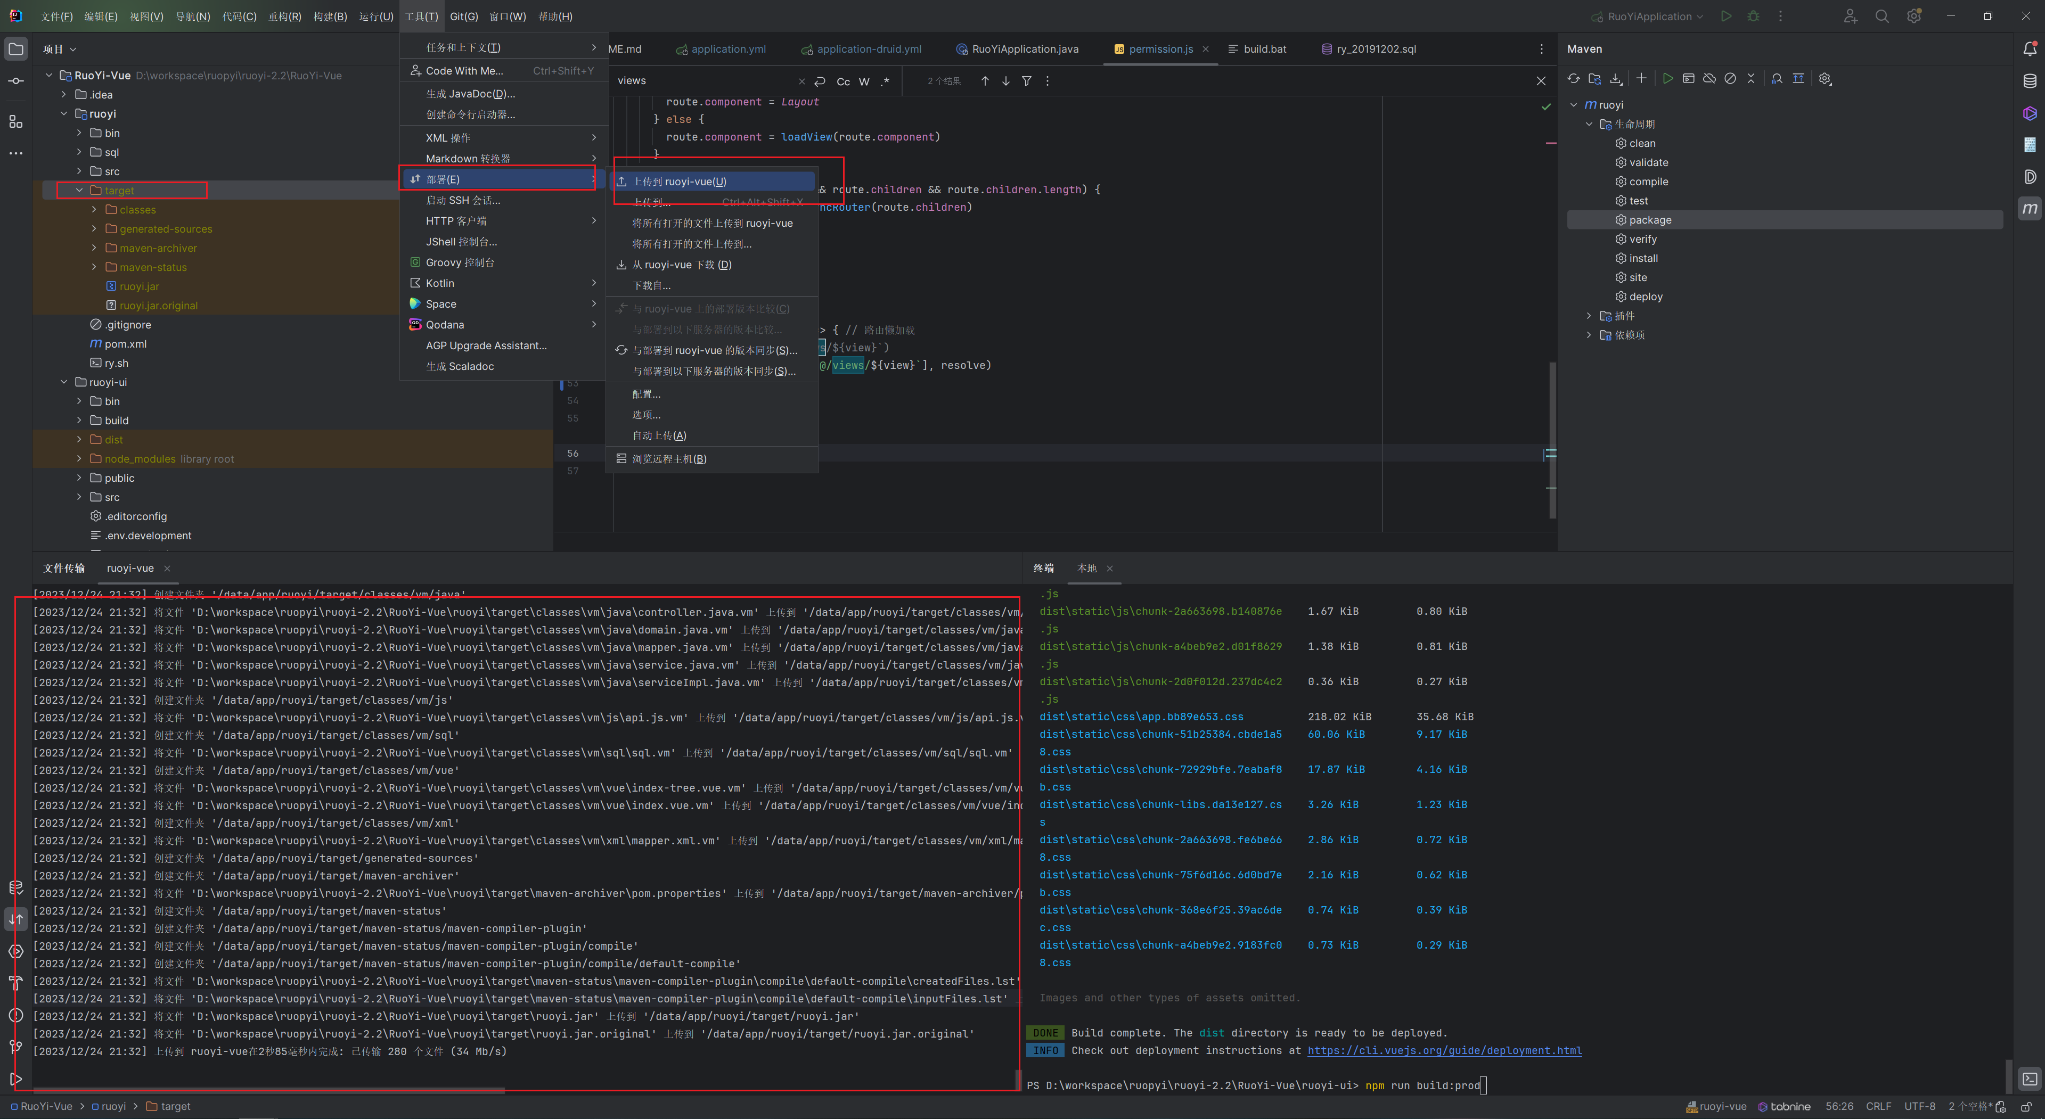The width and height of the screenshot is (2045, 1119).
Task: Expand the classes folder
Action: coord(94,210)
